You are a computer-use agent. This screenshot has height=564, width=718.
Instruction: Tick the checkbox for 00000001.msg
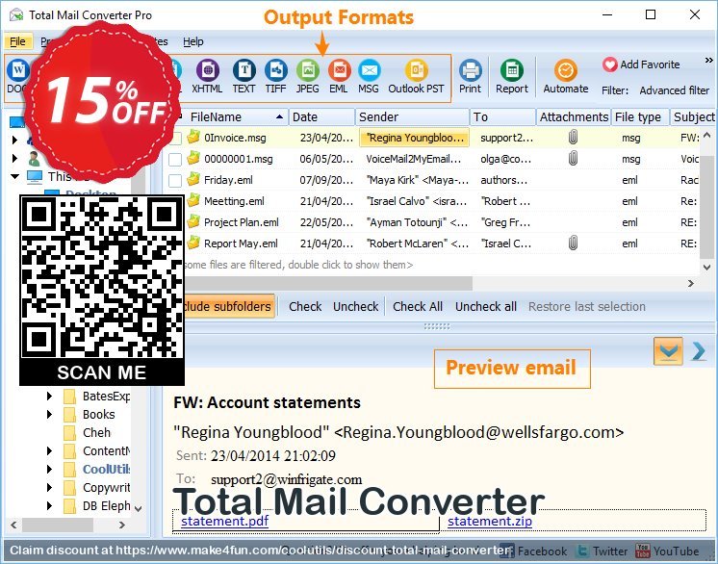[175, 160]
